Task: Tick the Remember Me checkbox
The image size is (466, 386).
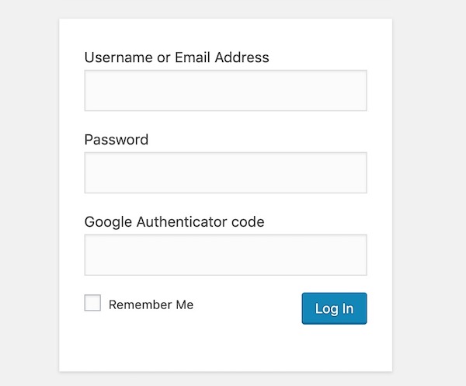Action: [92, 304]
